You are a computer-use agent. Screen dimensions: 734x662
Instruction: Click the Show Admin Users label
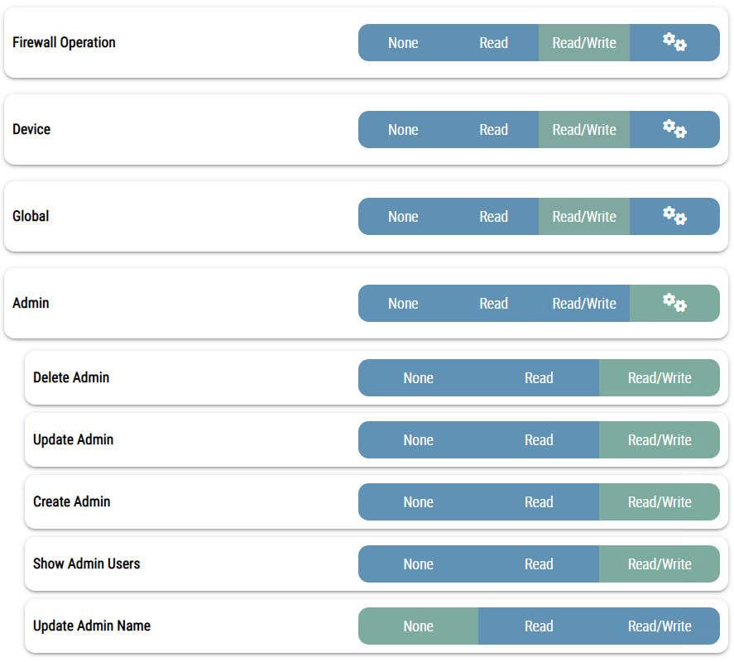click(x=86, y=564)
